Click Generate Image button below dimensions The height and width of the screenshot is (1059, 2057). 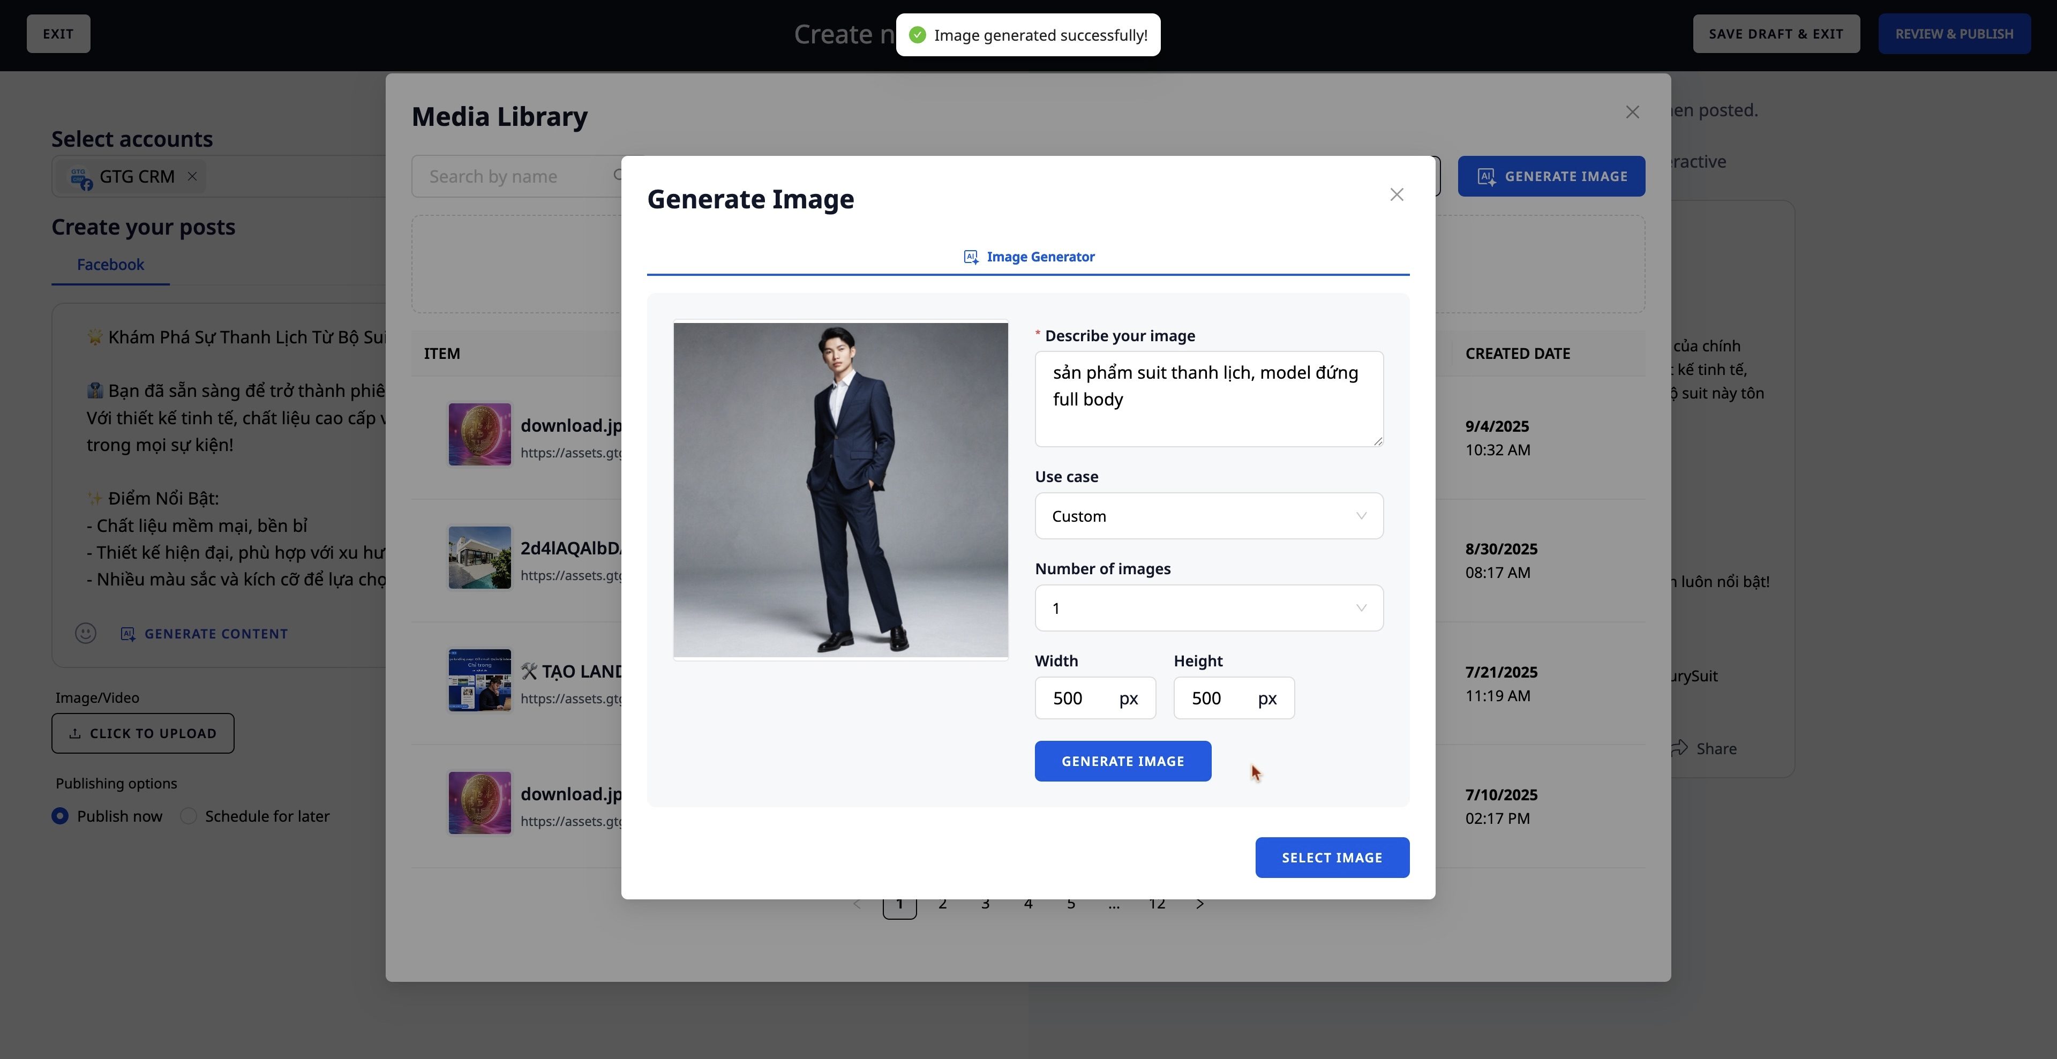1122,761
